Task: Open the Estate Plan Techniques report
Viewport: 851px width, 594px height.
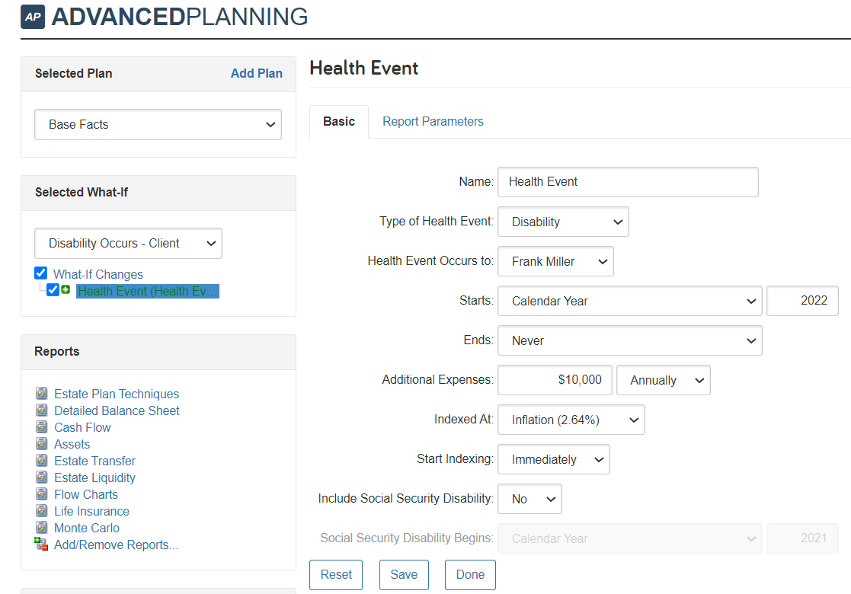Action: tap(116, 394)
